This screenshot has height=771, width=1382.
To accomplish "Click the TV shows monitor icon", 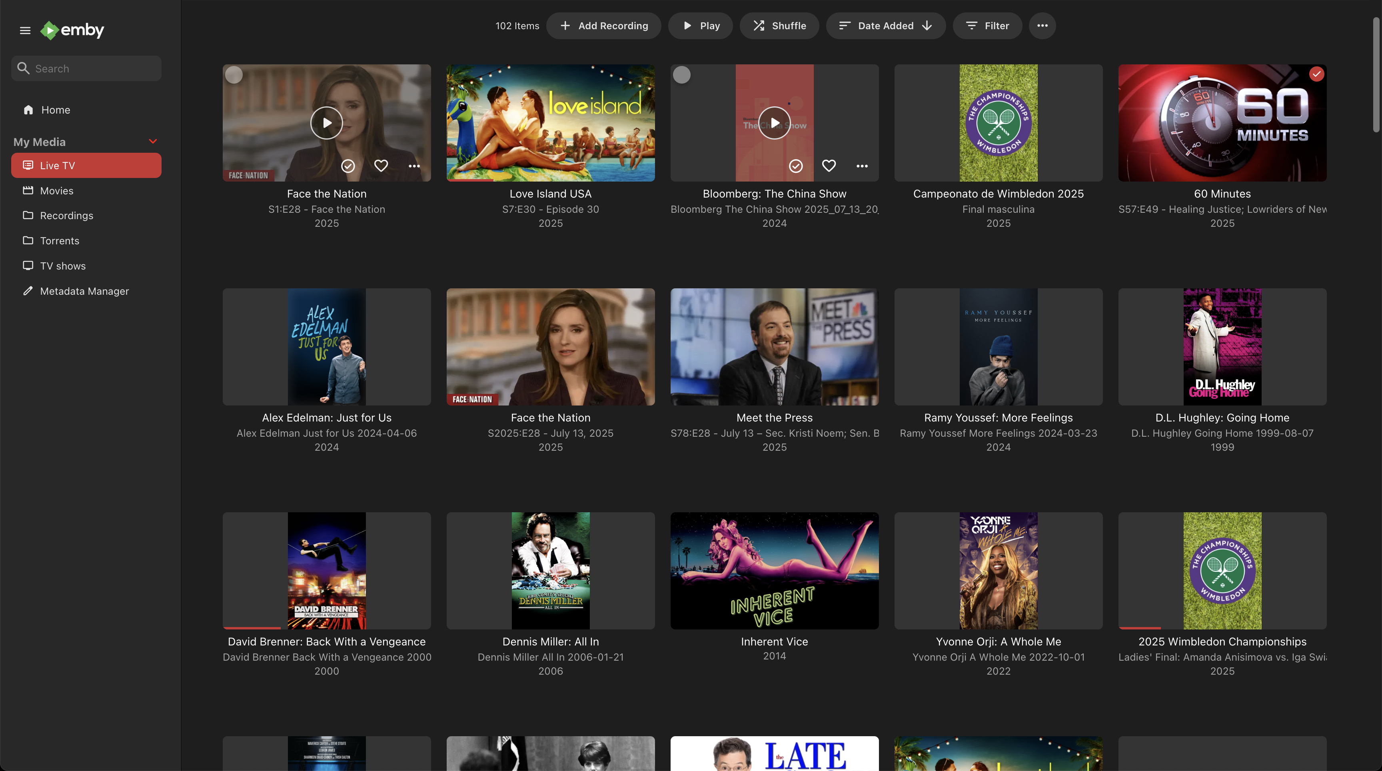I will click(28, 266).
